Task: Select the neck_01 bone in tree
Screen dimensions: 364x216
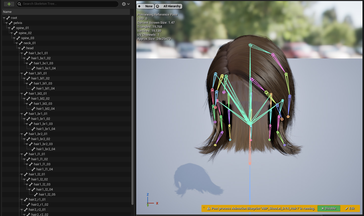Action: (30, 43)
